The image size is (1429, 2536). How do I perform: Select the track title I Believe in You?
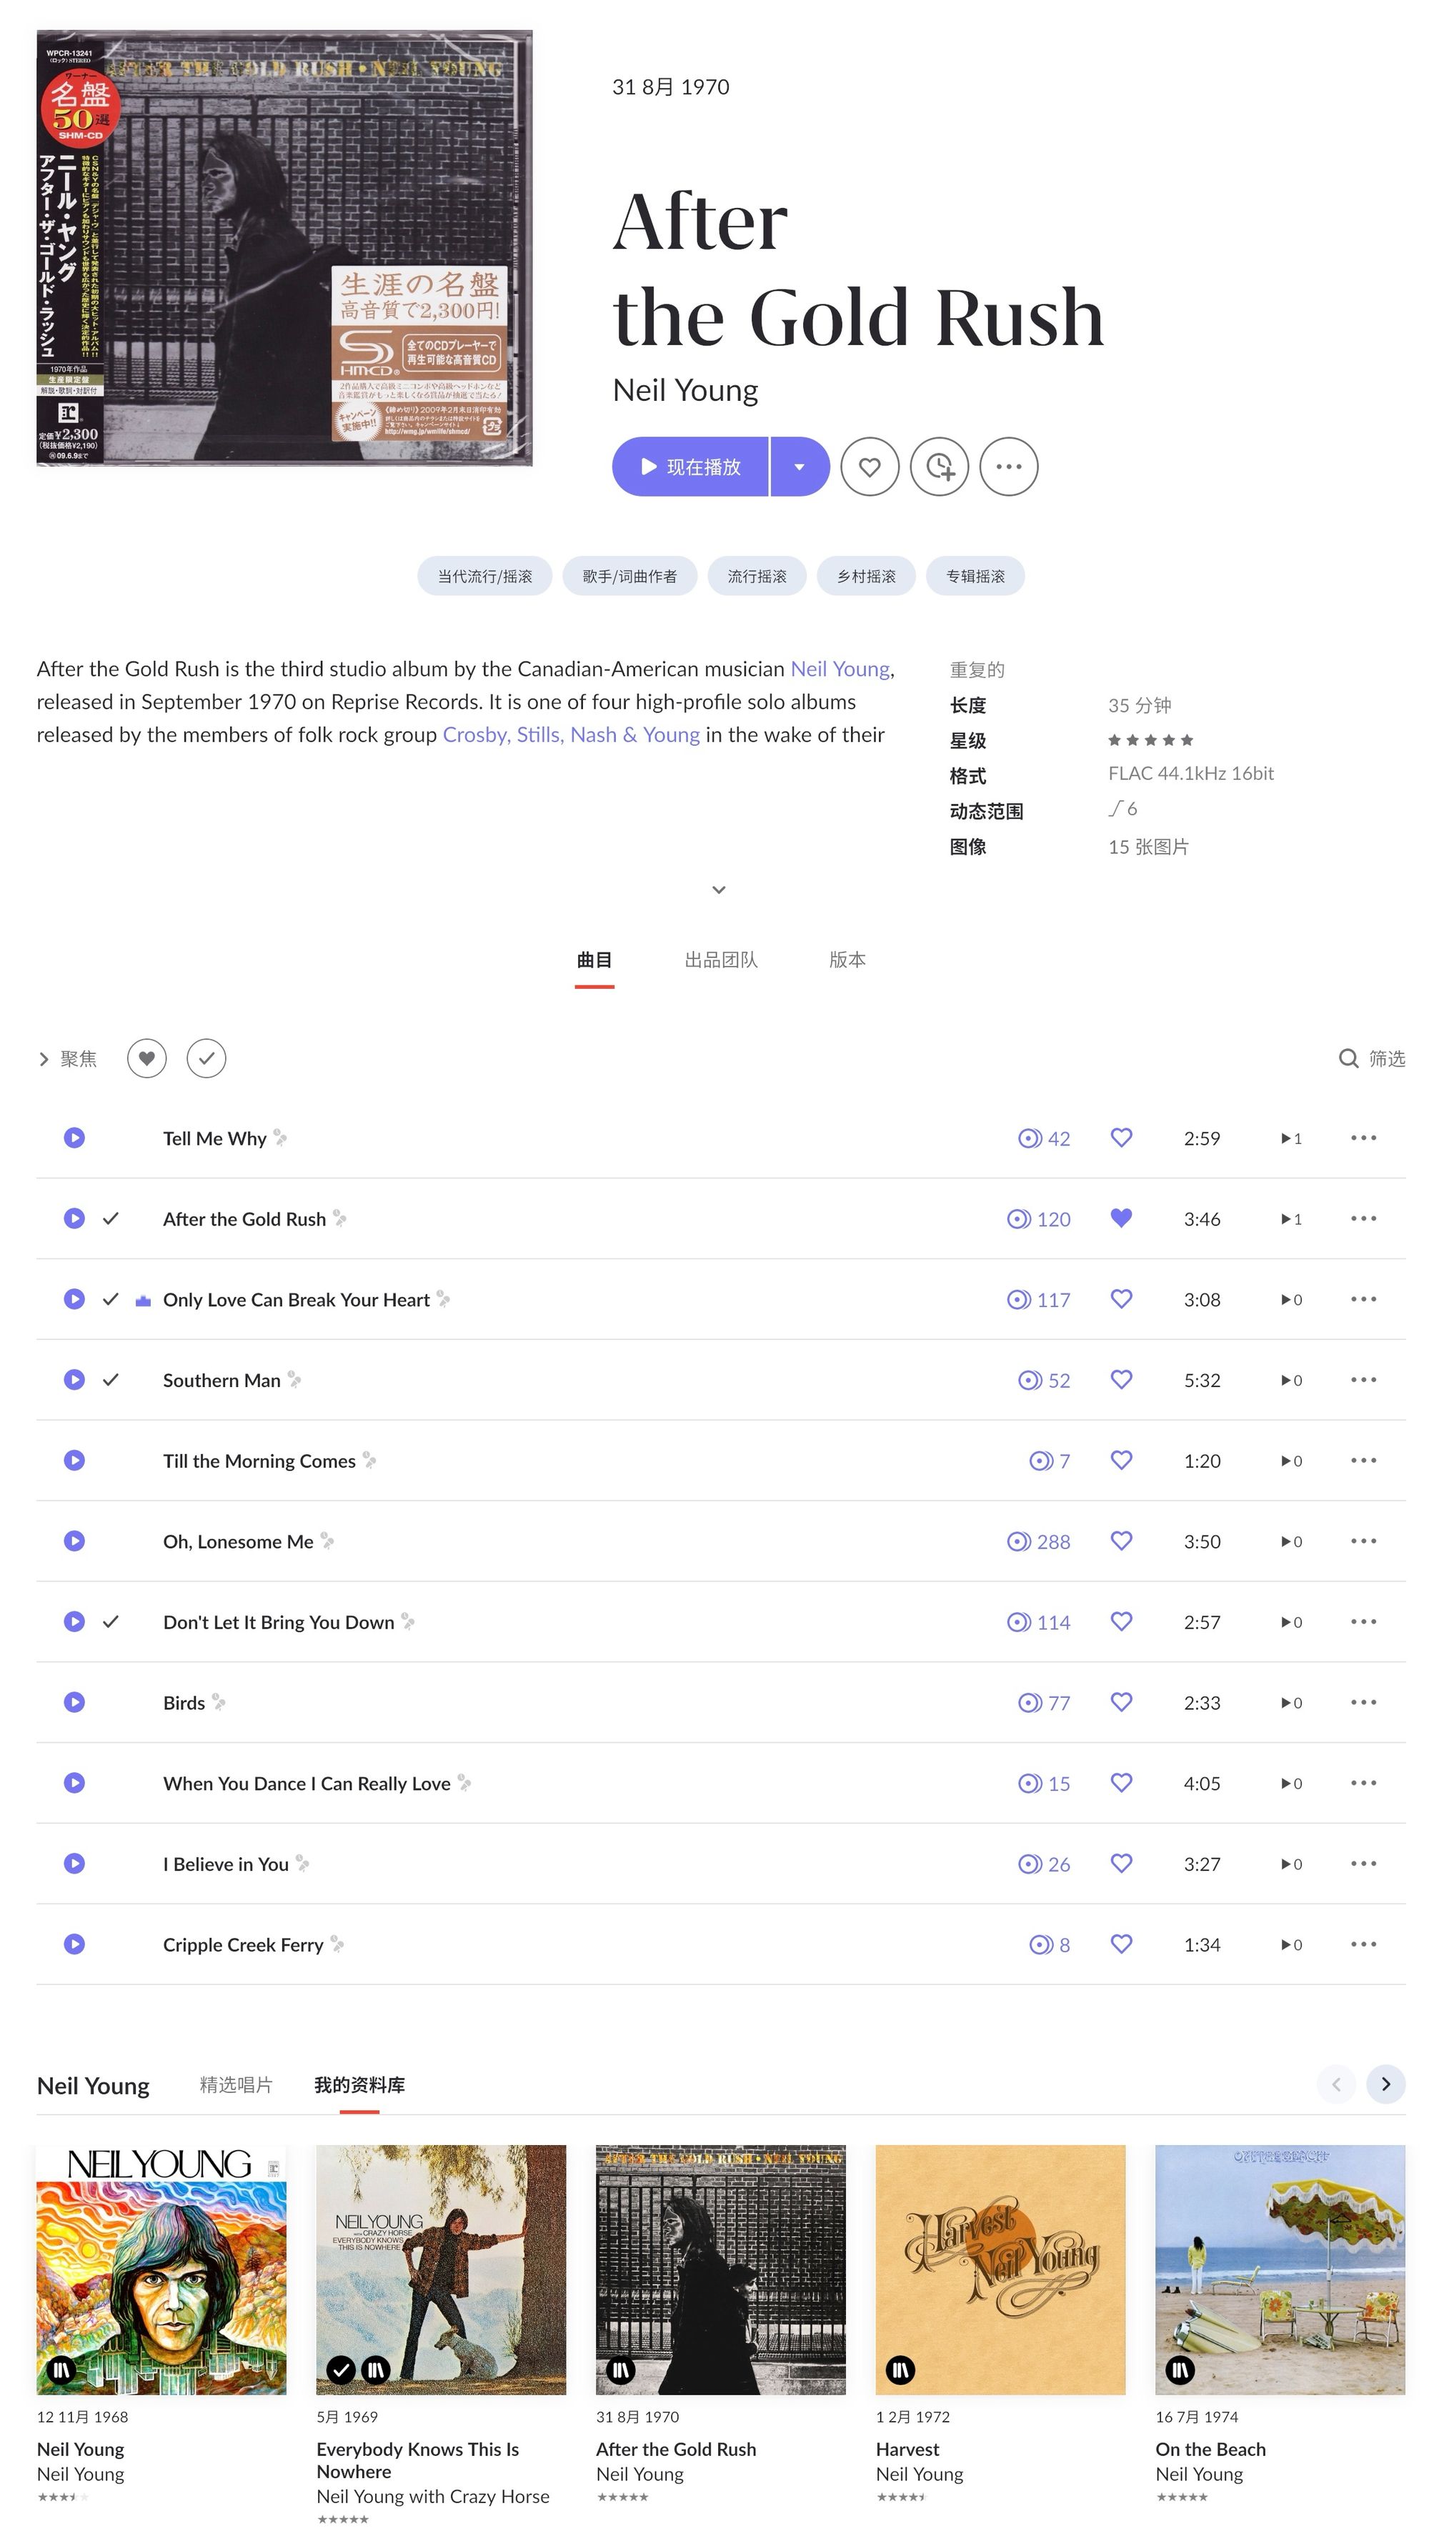225,1864
